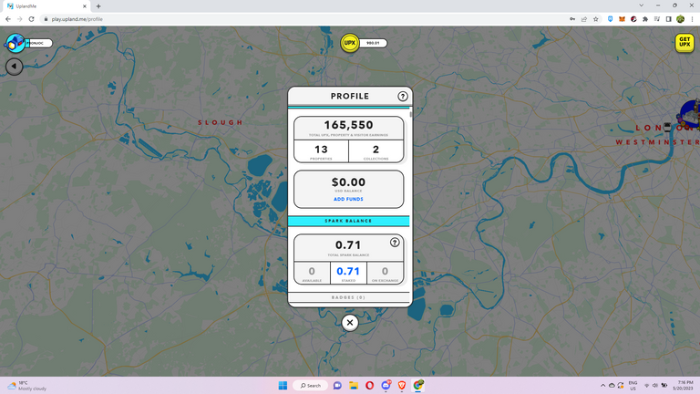Click the 165,550 total earnings value

click(349, 125)
